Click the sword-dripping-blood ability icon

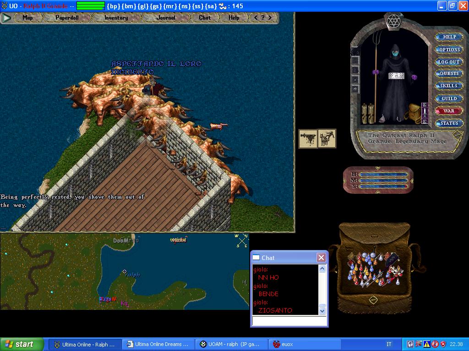point(308,138)
